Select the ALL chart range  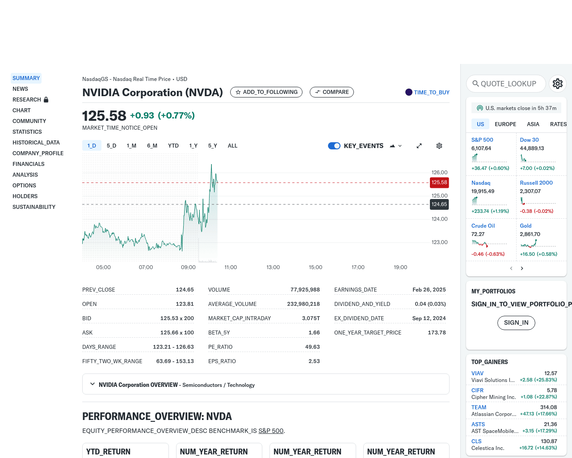point(232,146)
